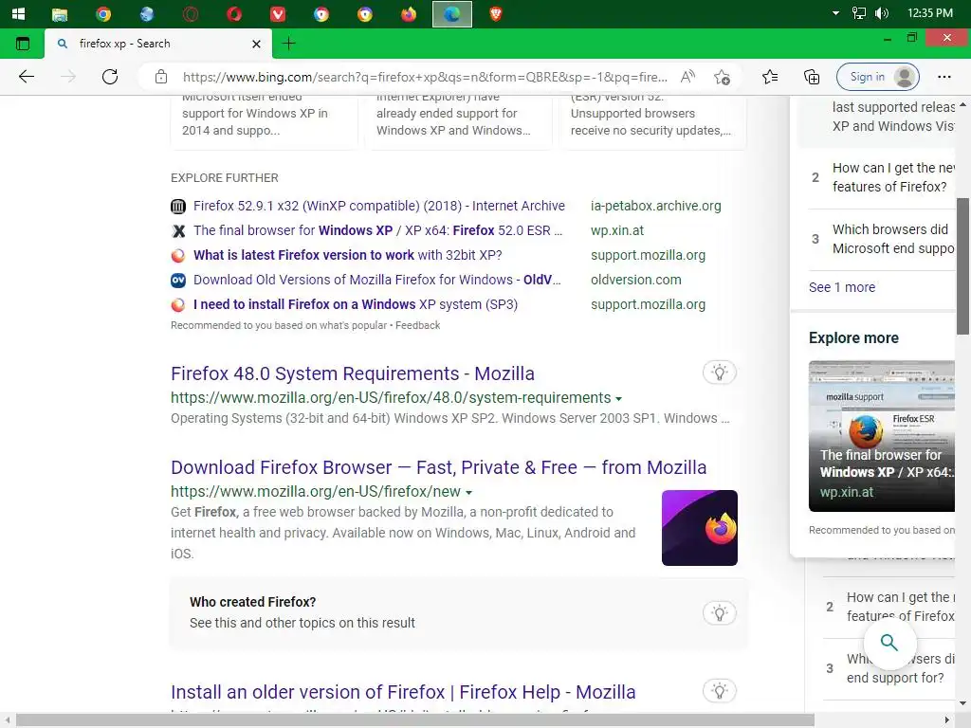
Task: Click lightbulb icon beside 'Install an older version'
Action: coord(719,691)
